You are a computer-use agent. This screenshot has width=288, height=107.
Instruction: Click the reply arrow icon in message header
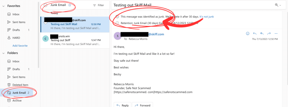click(x=255, y=34)
